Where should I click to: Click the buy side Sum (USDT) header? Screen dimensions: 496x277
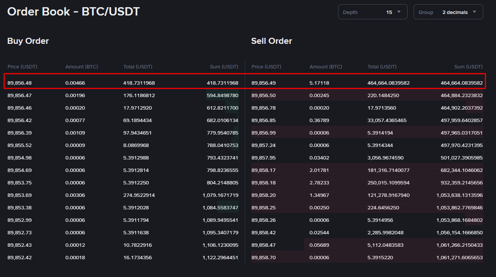pyautogui.click(x=224, y=67)
